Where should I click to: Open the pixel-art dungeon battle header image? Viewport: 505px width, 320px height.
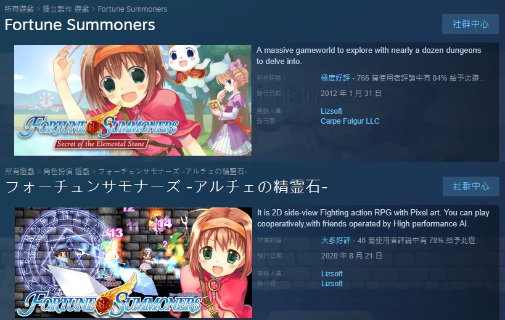coord(133,263)
